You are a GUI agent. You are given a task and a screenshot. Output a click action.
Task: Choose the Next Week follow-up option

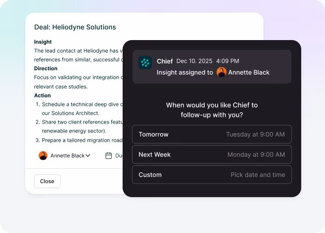click(212, 154)
